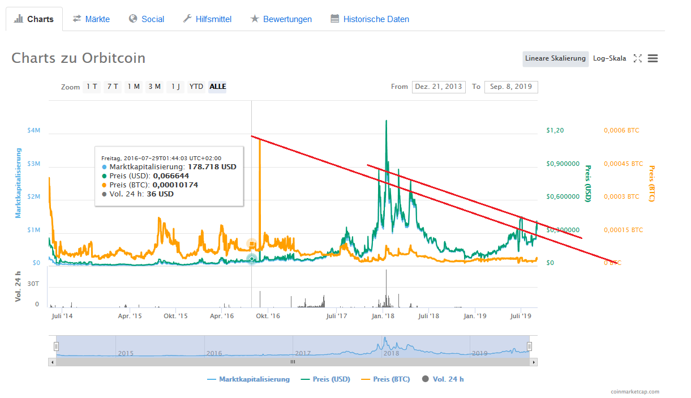691x398 pixels.
Task: Click the star icon next to Bewertungen
Action: (x=255, y=19)
